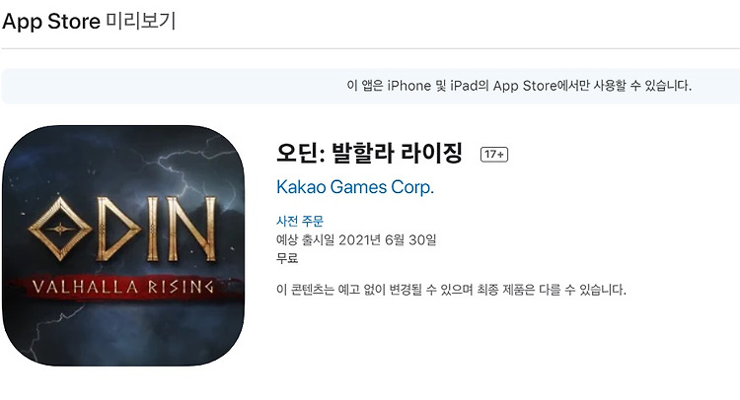Click the content-may-change disclaimer text
Screen dimensions: 740x400
pos(451,290)
